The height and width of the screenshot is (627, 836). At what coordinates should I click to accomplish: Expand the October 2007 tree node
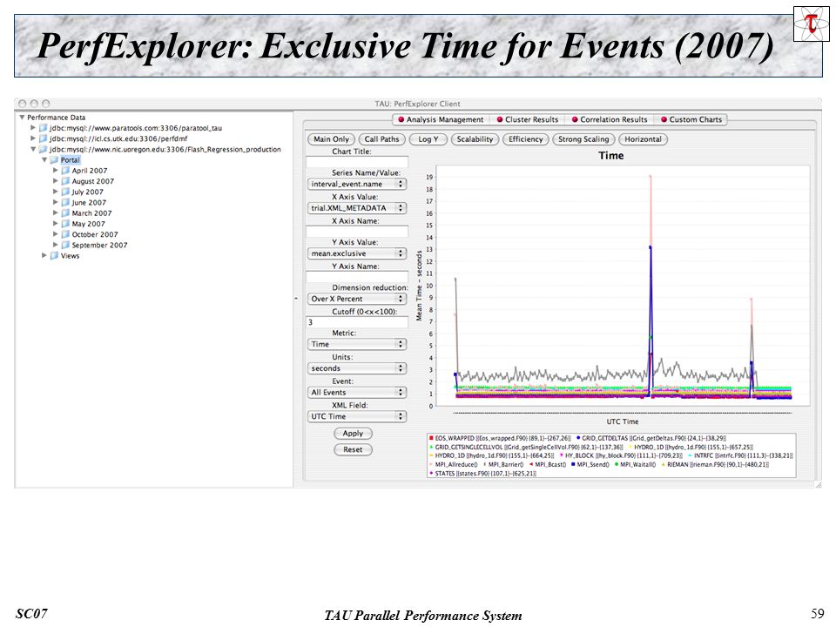[x=56, y=234]
